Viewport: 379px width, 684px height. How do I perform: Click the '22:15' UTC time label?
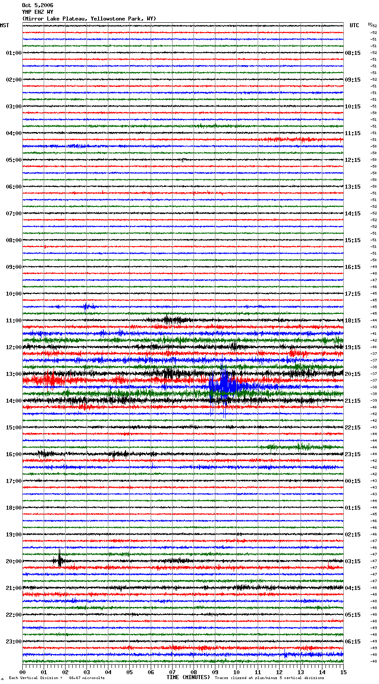353,428
